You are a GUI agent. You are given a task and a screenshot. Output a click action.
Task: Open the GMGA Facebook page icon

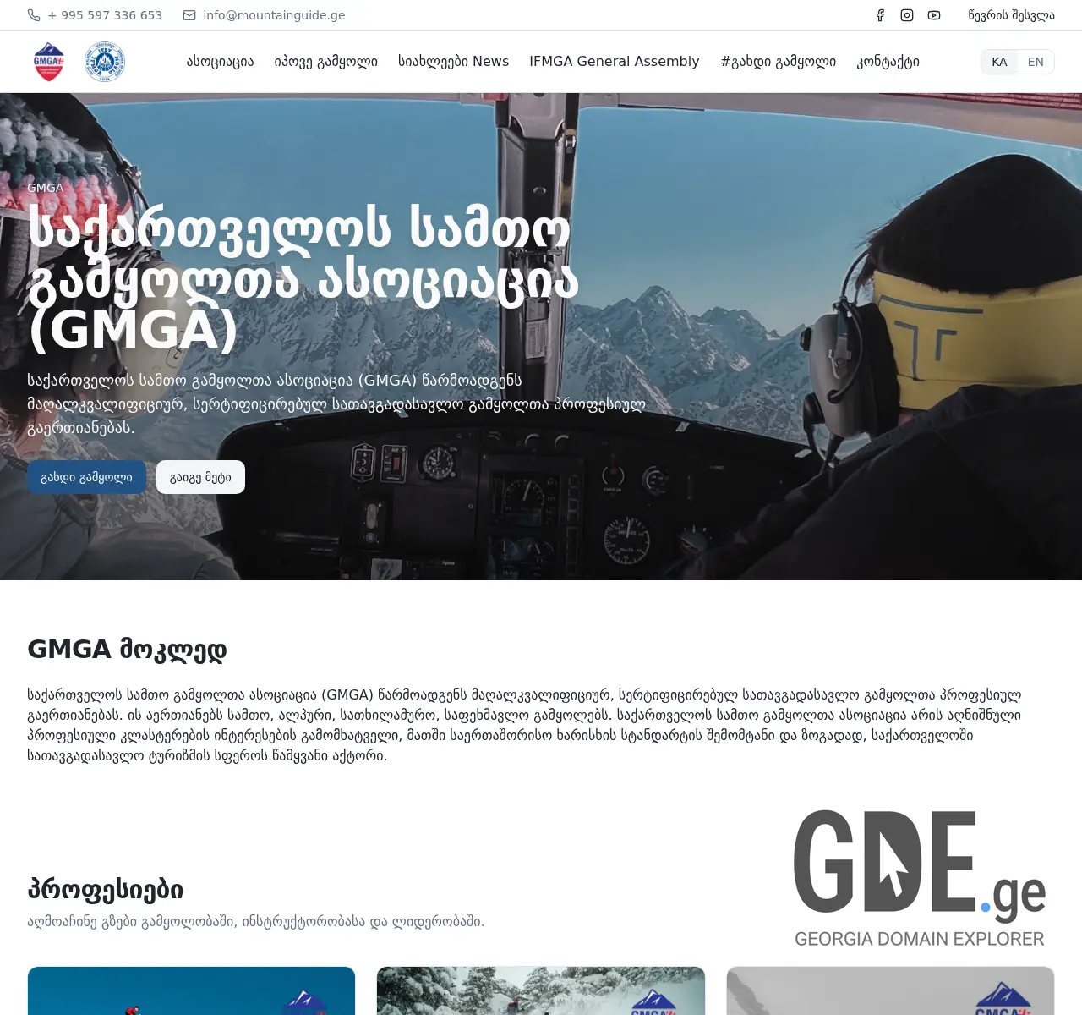pos(880,15)
